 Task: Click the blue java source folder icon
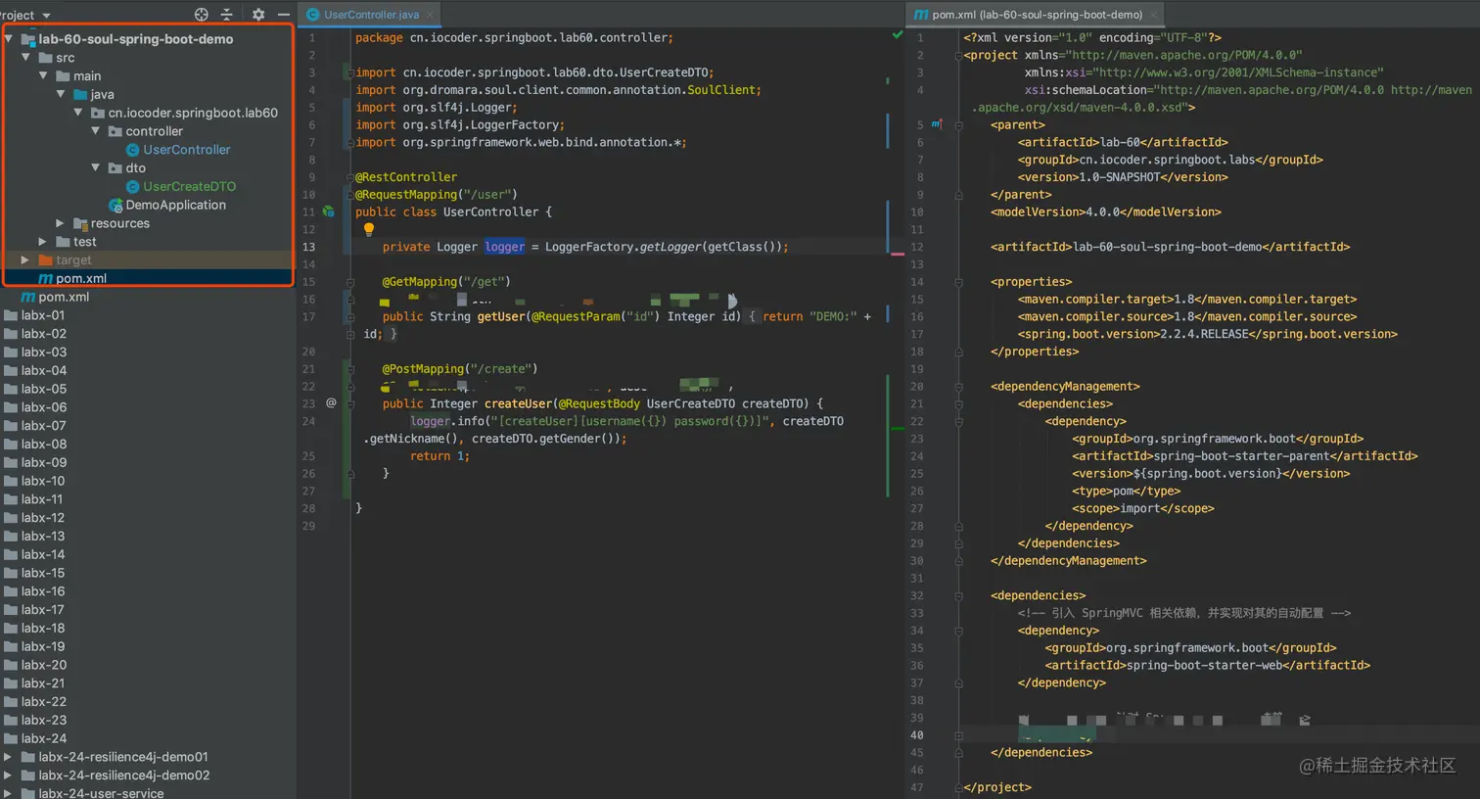(x=80, y=94)
